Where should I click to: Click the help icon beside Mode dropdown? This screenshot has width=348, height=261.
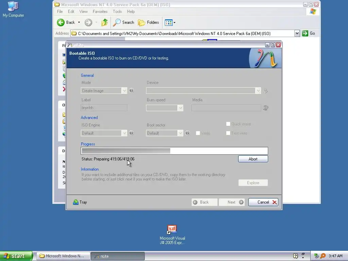coord(132,90)
